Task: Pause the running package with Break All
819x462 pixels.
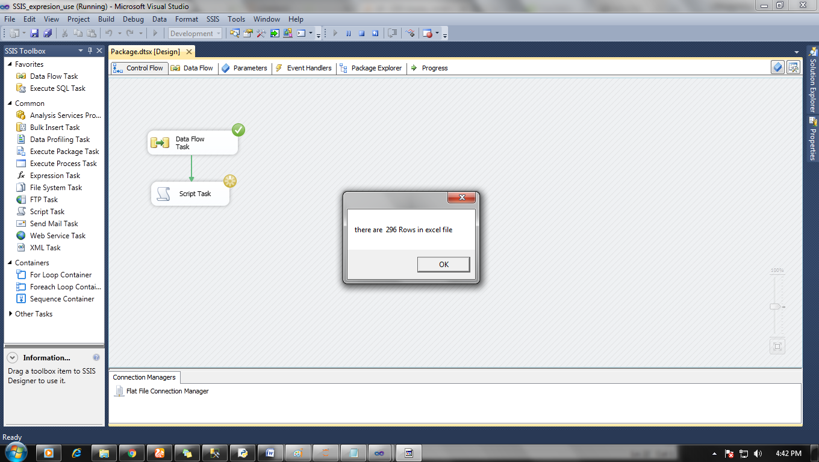Action: [348, 34]
